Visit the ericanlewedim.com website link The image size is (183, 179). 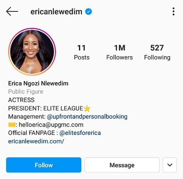36,141
